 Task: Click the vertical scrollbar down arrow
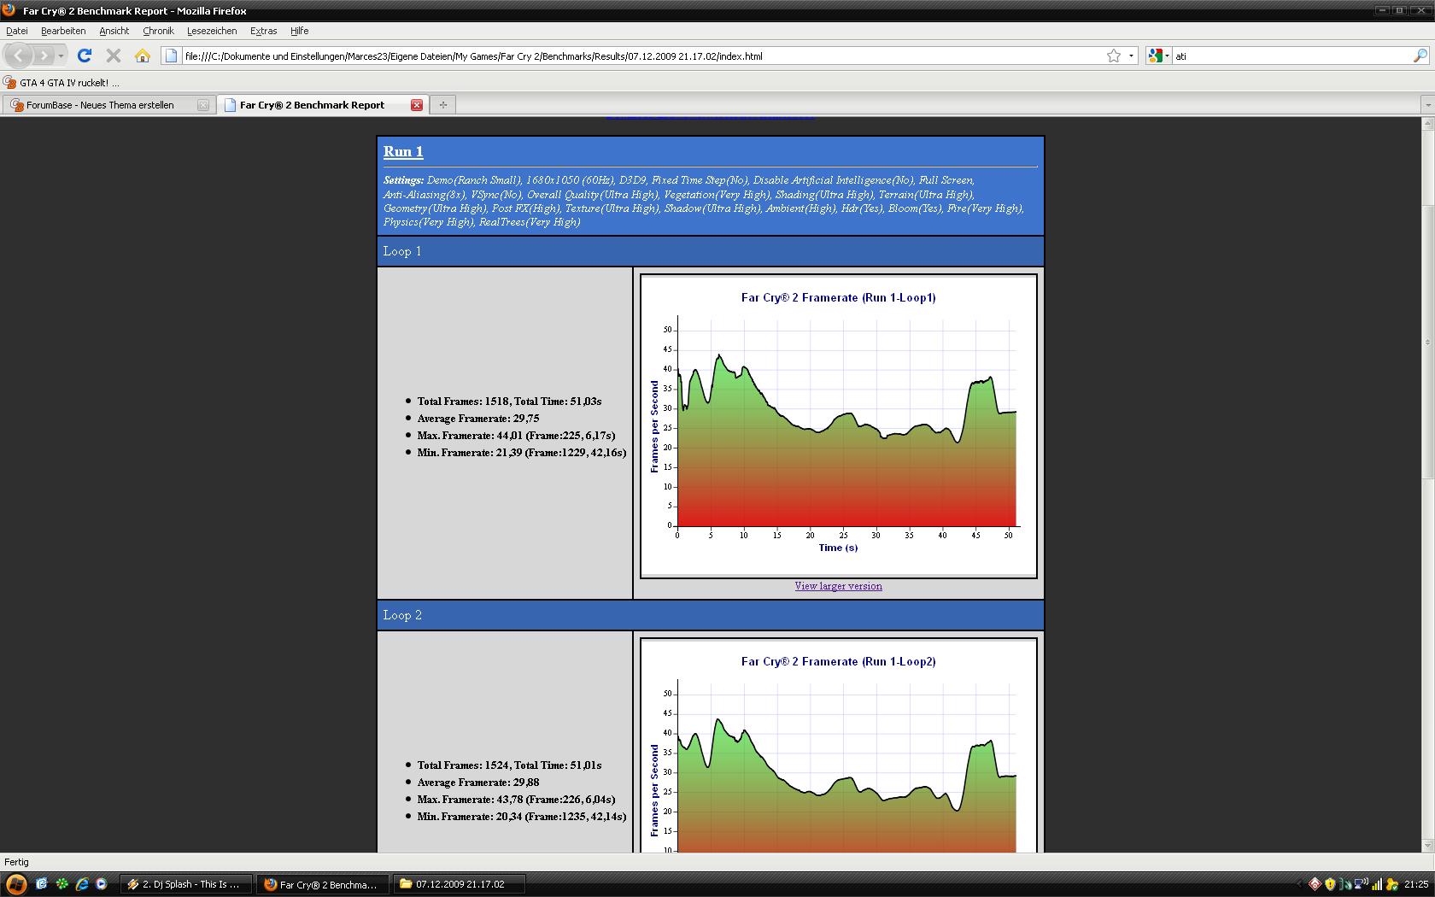tap(1427, 846)
